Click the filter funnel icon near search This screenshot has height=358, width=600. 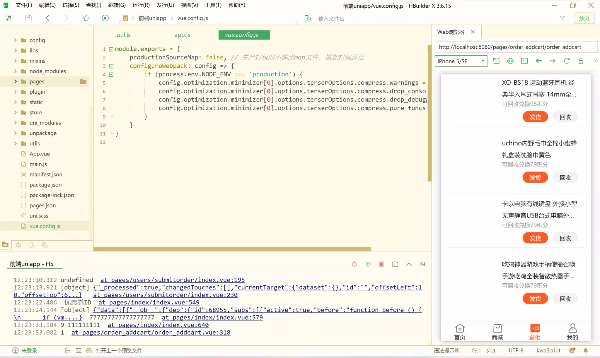click(562, 18)
